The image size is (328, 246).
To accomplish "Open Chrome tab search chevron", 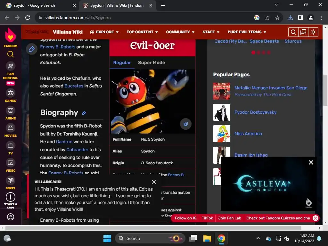I will tap(276, 4).
